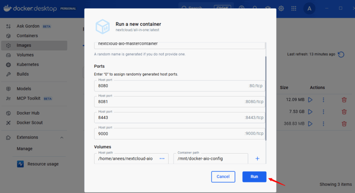
Task: Click the Models icon in the sidebar
Action: pos(8,89)
